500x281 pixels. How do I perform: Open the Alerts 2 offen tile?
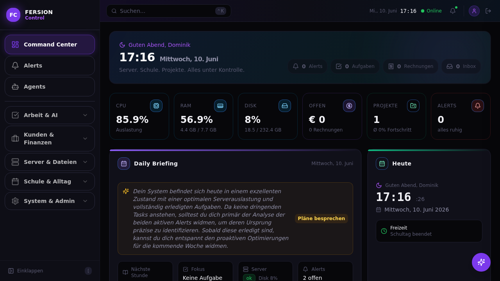tap(325, 271)
